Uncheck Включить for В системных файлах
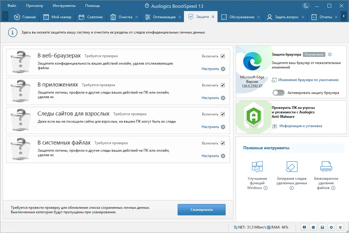The image size is (349, 233). coord(223,143)
